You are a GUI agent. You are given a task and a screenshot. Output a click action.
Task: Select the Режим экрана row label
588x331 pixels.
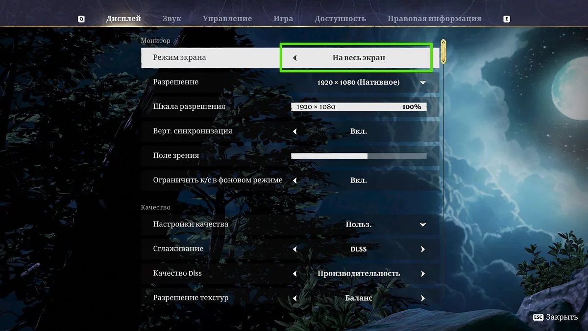[179, 57]
